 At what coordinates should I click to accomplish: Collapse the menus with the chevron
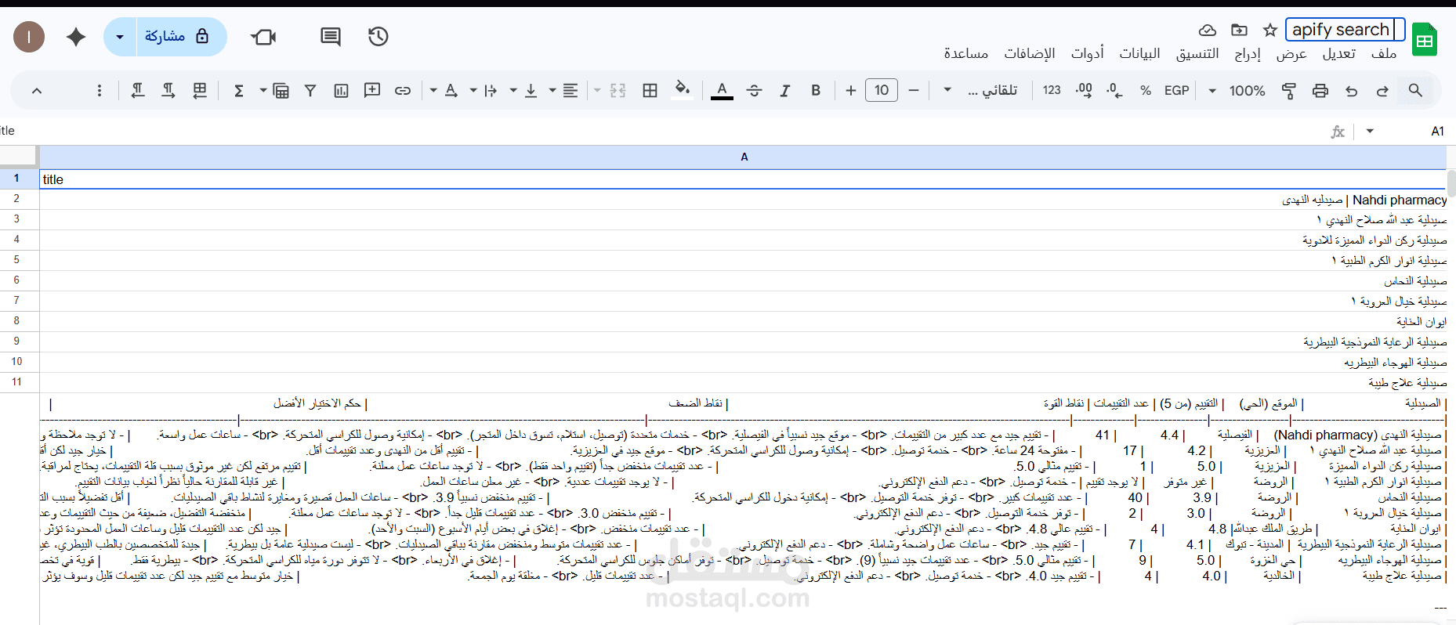tap(37, 91)
